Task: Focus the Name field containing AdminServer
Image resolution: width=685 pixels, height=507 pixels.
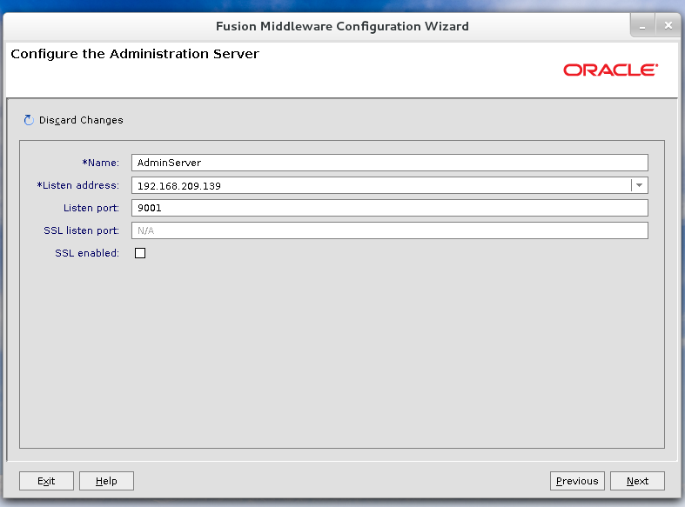Action: [x=390, y=163]
